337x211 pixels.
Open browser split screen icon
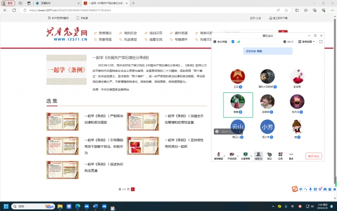pos(297,10)
